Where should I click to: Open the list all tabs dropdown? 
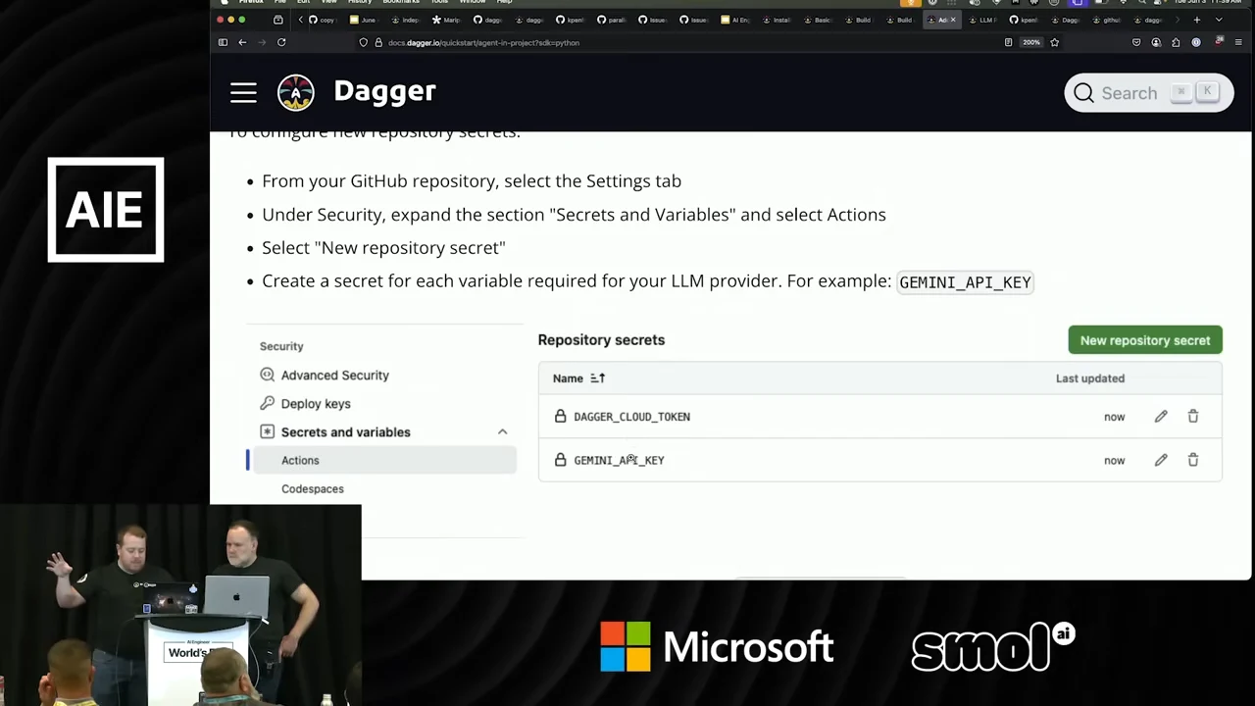click(x=1219, y=20)
